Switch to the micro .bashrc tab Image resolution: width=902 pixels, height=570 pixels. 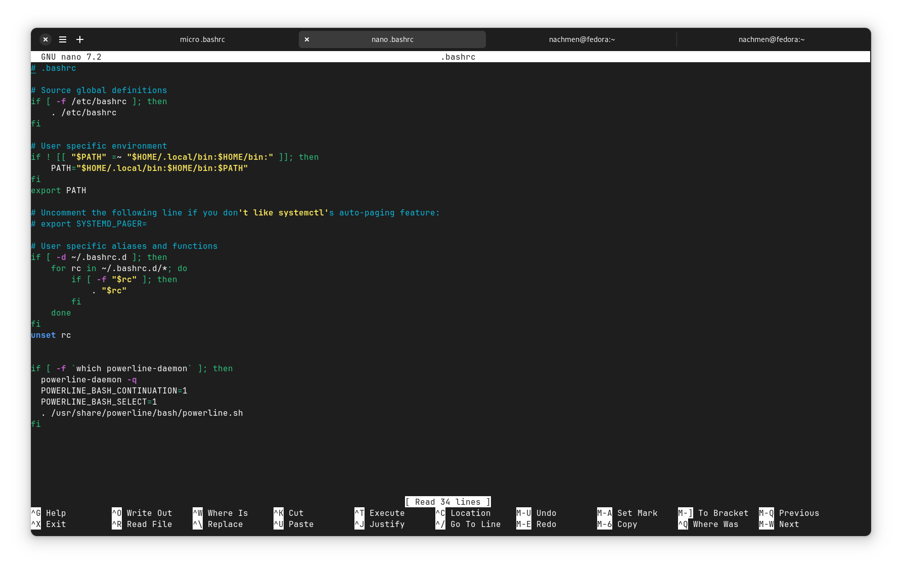(x=202, y=39)
